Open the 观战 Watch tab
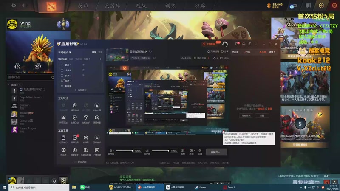The height and width of the screenshot is (191, 340). click(142, 6)
